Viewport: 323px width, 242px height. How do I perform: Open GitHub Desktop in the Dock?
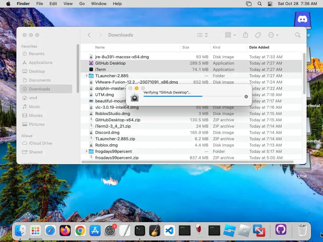pyautogui.click(x=281, y=229)
